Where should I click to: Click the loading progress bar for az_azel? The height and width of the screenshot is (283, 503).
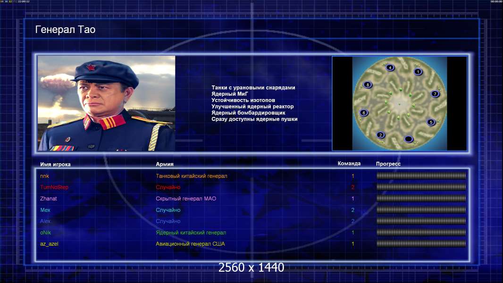tap(421, 243)
